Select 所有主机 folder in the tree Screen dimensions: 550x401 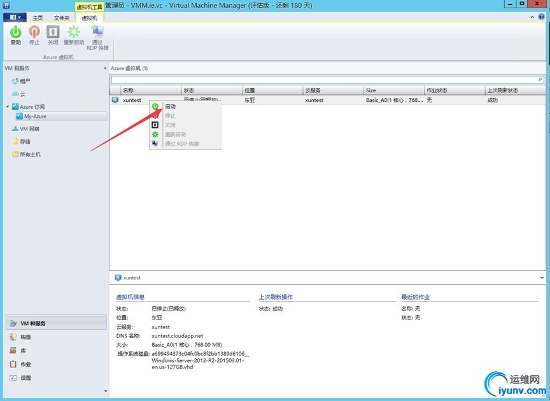point(26,155)
